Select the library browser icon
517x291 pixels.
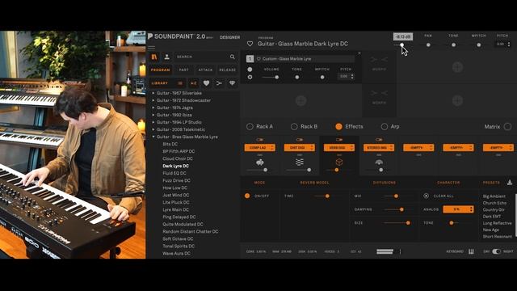point(154,57)
